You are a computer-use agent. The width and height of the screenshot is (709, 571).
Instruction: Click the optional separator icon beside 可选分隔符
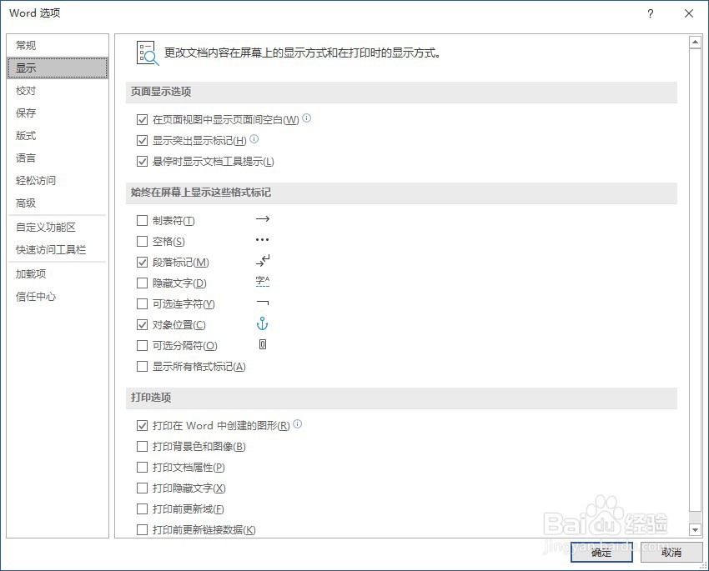[262, 344]
